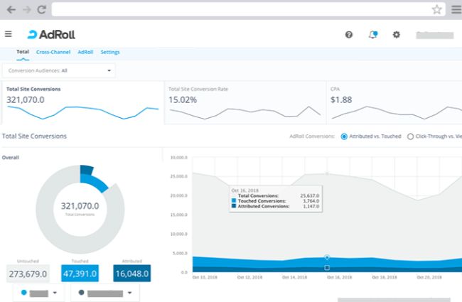Open settings gear icon in header
The width and height of the screenshot is (462, 302).
pyautogui.click(x=397, y=34)
